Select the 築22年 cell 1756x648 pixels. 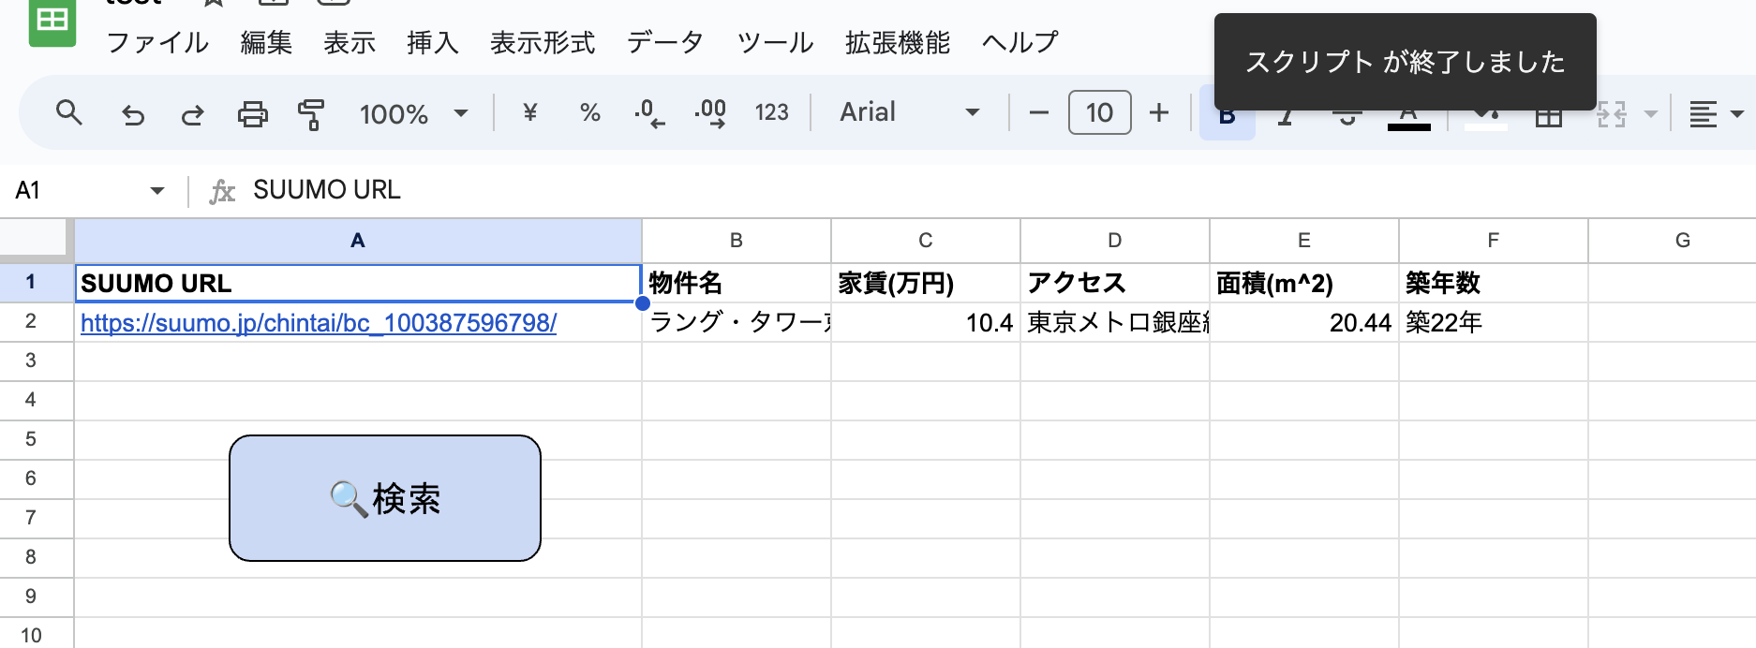click(x=1494, y=322)
